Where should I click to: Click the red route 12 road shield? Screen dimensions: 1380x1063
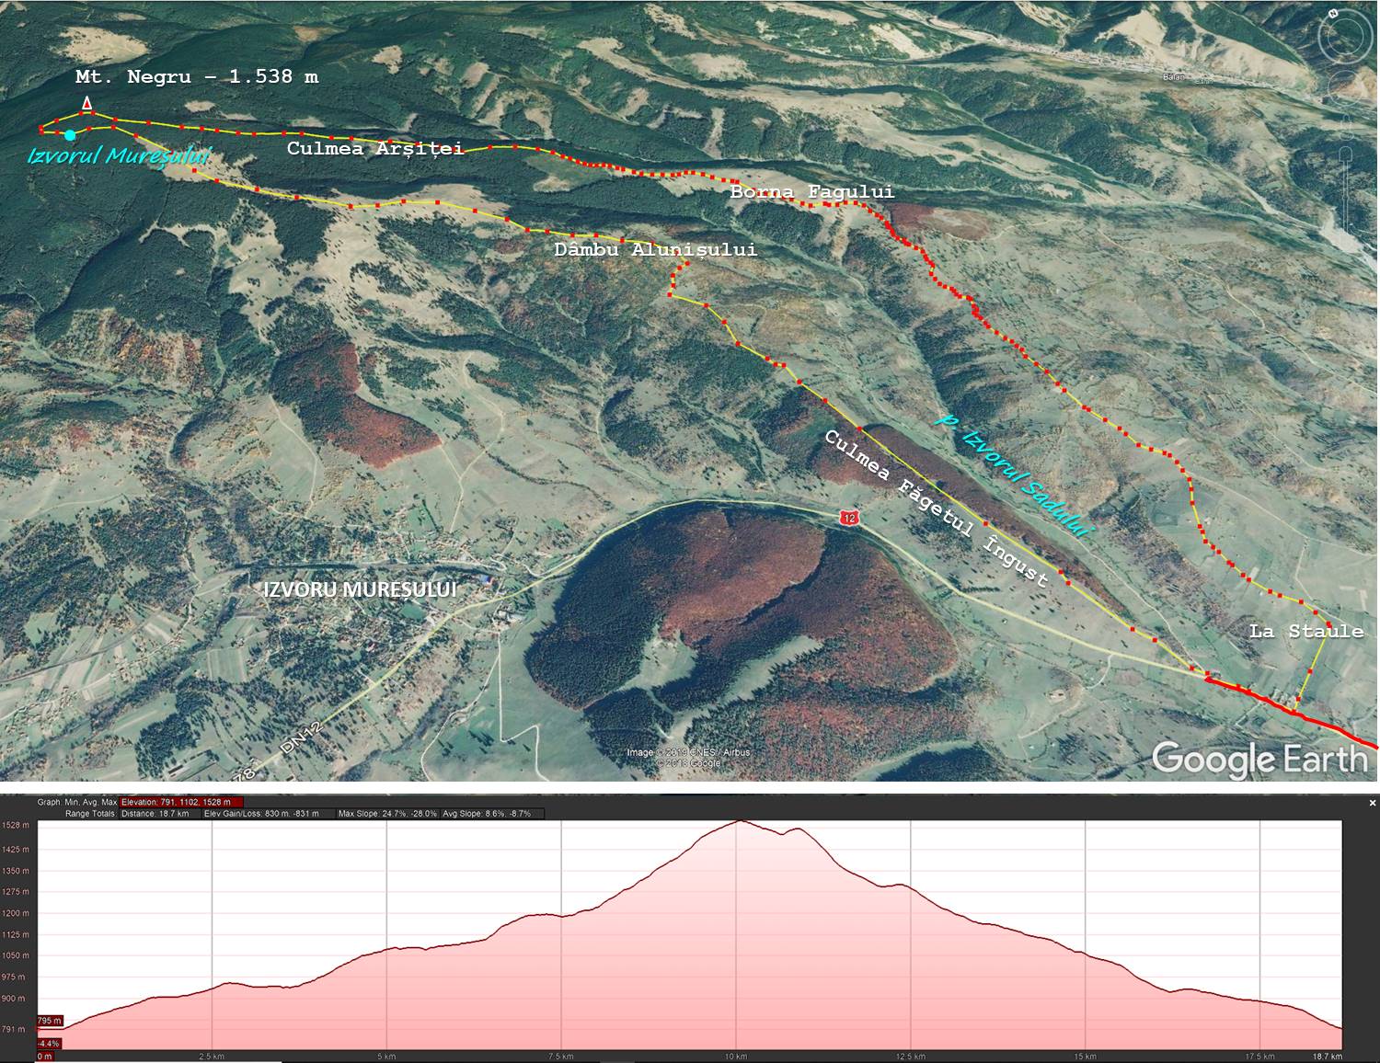849,519
